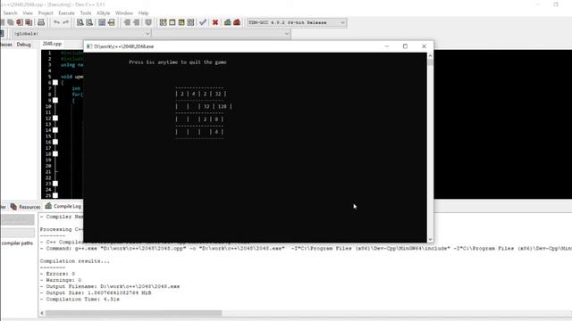572x321 pixels.
Task: Click the console window title bar icon
Action: (89, 46)
